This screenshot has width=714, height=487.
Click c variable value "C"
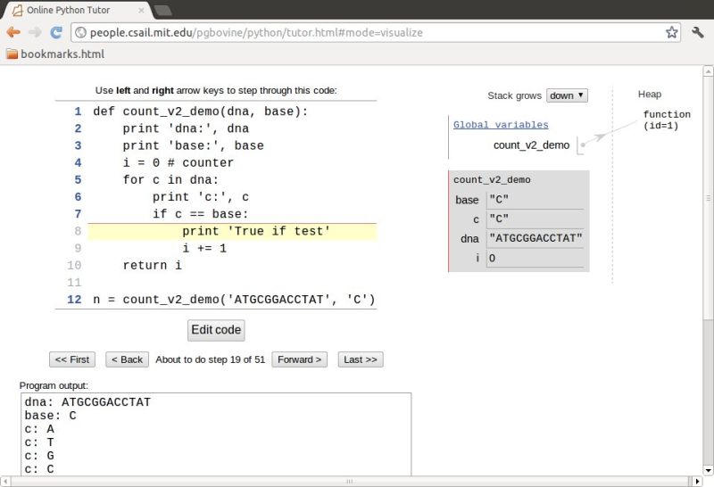pos(499,219)
